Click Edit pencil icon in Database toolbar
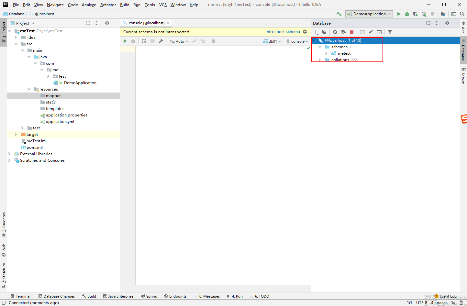The width and height of the screenshot is (467, 306). (x=371, y=32)
